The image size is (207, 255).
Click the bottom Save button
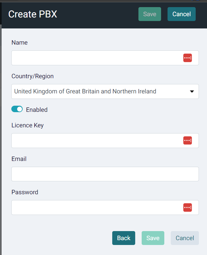tap(153, 238)
